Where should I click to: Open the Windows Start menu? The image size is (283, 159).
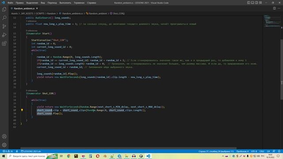pos(4,156)
